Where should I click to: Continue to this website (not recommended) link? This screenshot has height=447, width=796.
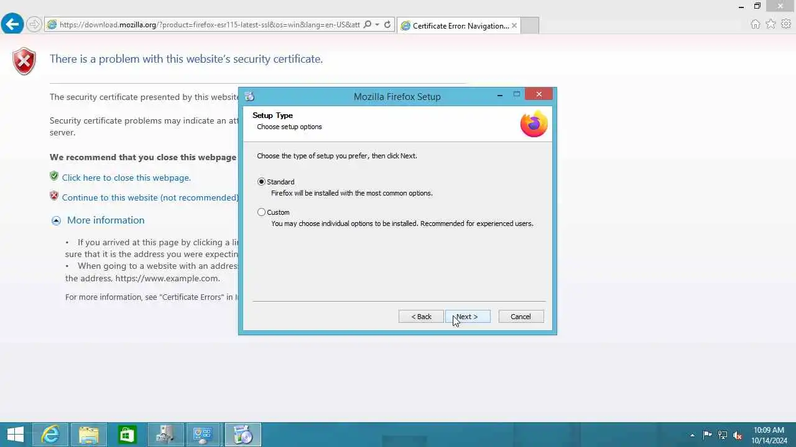[x=150, y=197]
